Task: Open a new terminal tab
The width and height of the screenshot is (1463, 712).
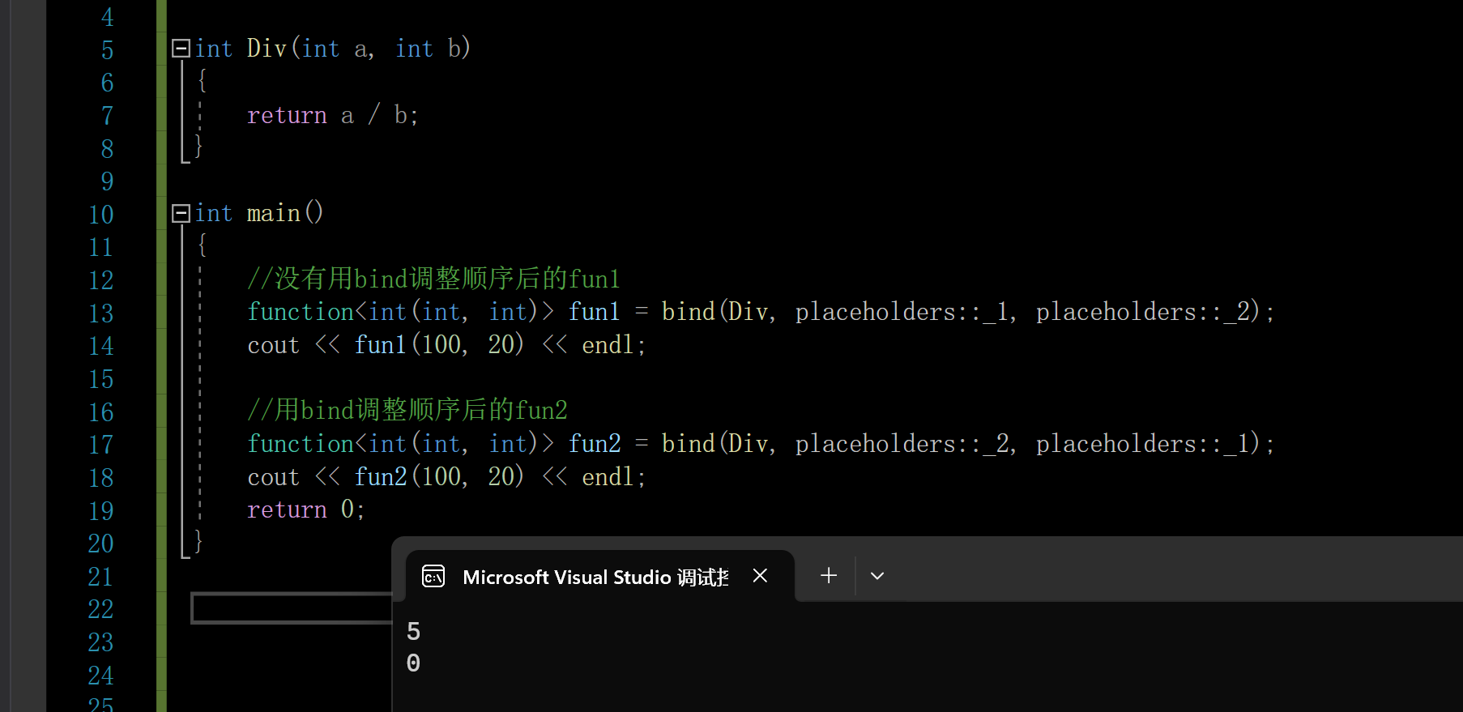Action: pyautogui.click(x=828, y=575)
